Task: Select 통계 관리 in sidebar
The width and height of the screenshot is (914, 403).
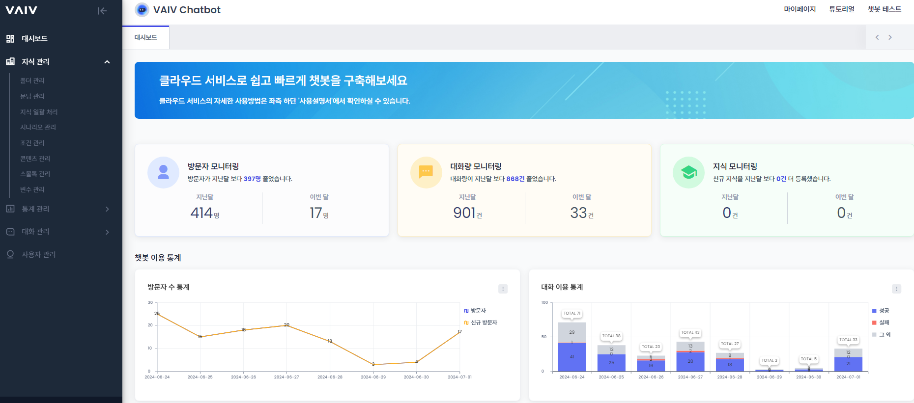Action: (x=35, y=209)
